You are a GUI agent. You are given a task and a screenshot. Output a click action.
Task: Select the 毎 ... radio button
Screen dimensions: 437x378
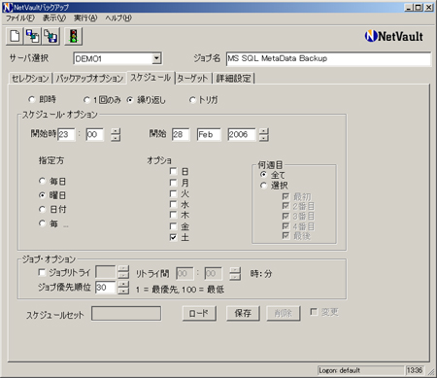coord(42,223)
